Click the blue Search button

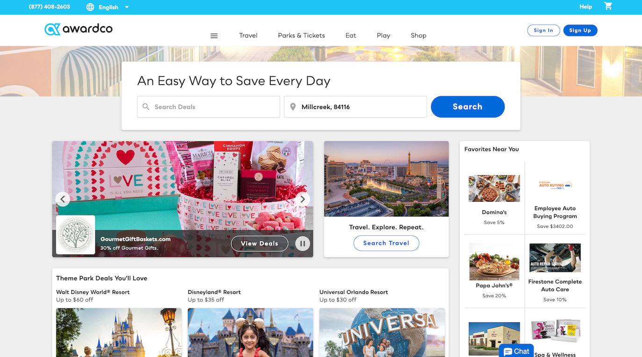(x=467, y=107)
